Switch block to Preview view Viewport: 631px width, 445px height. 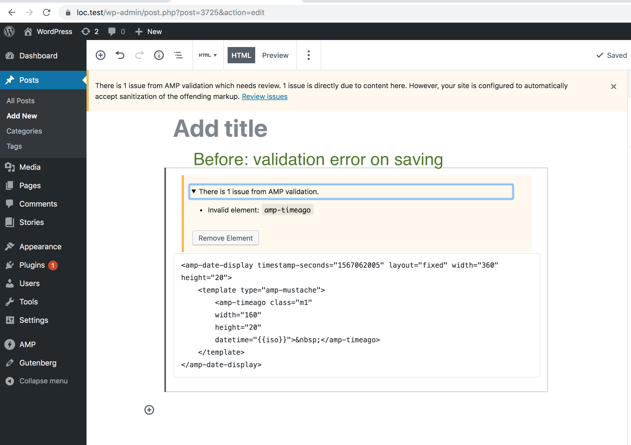(275, 55)
